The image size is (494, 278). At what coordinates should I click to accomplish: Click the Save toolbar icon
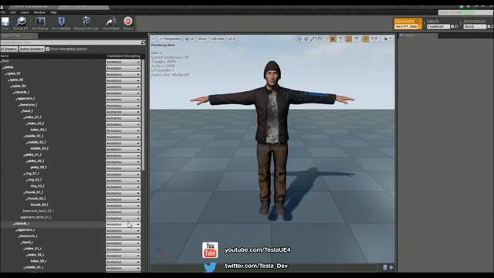tap(5, 22)
